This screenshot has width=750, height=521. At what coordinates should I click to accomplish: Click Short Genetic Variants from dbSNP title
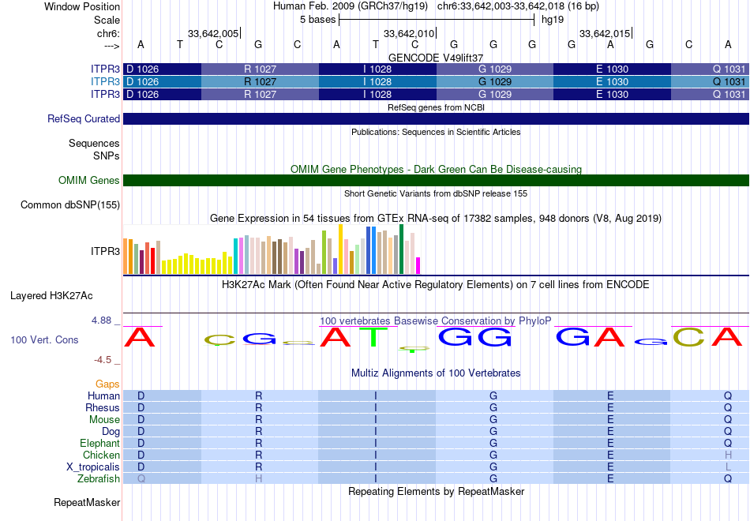436,193
